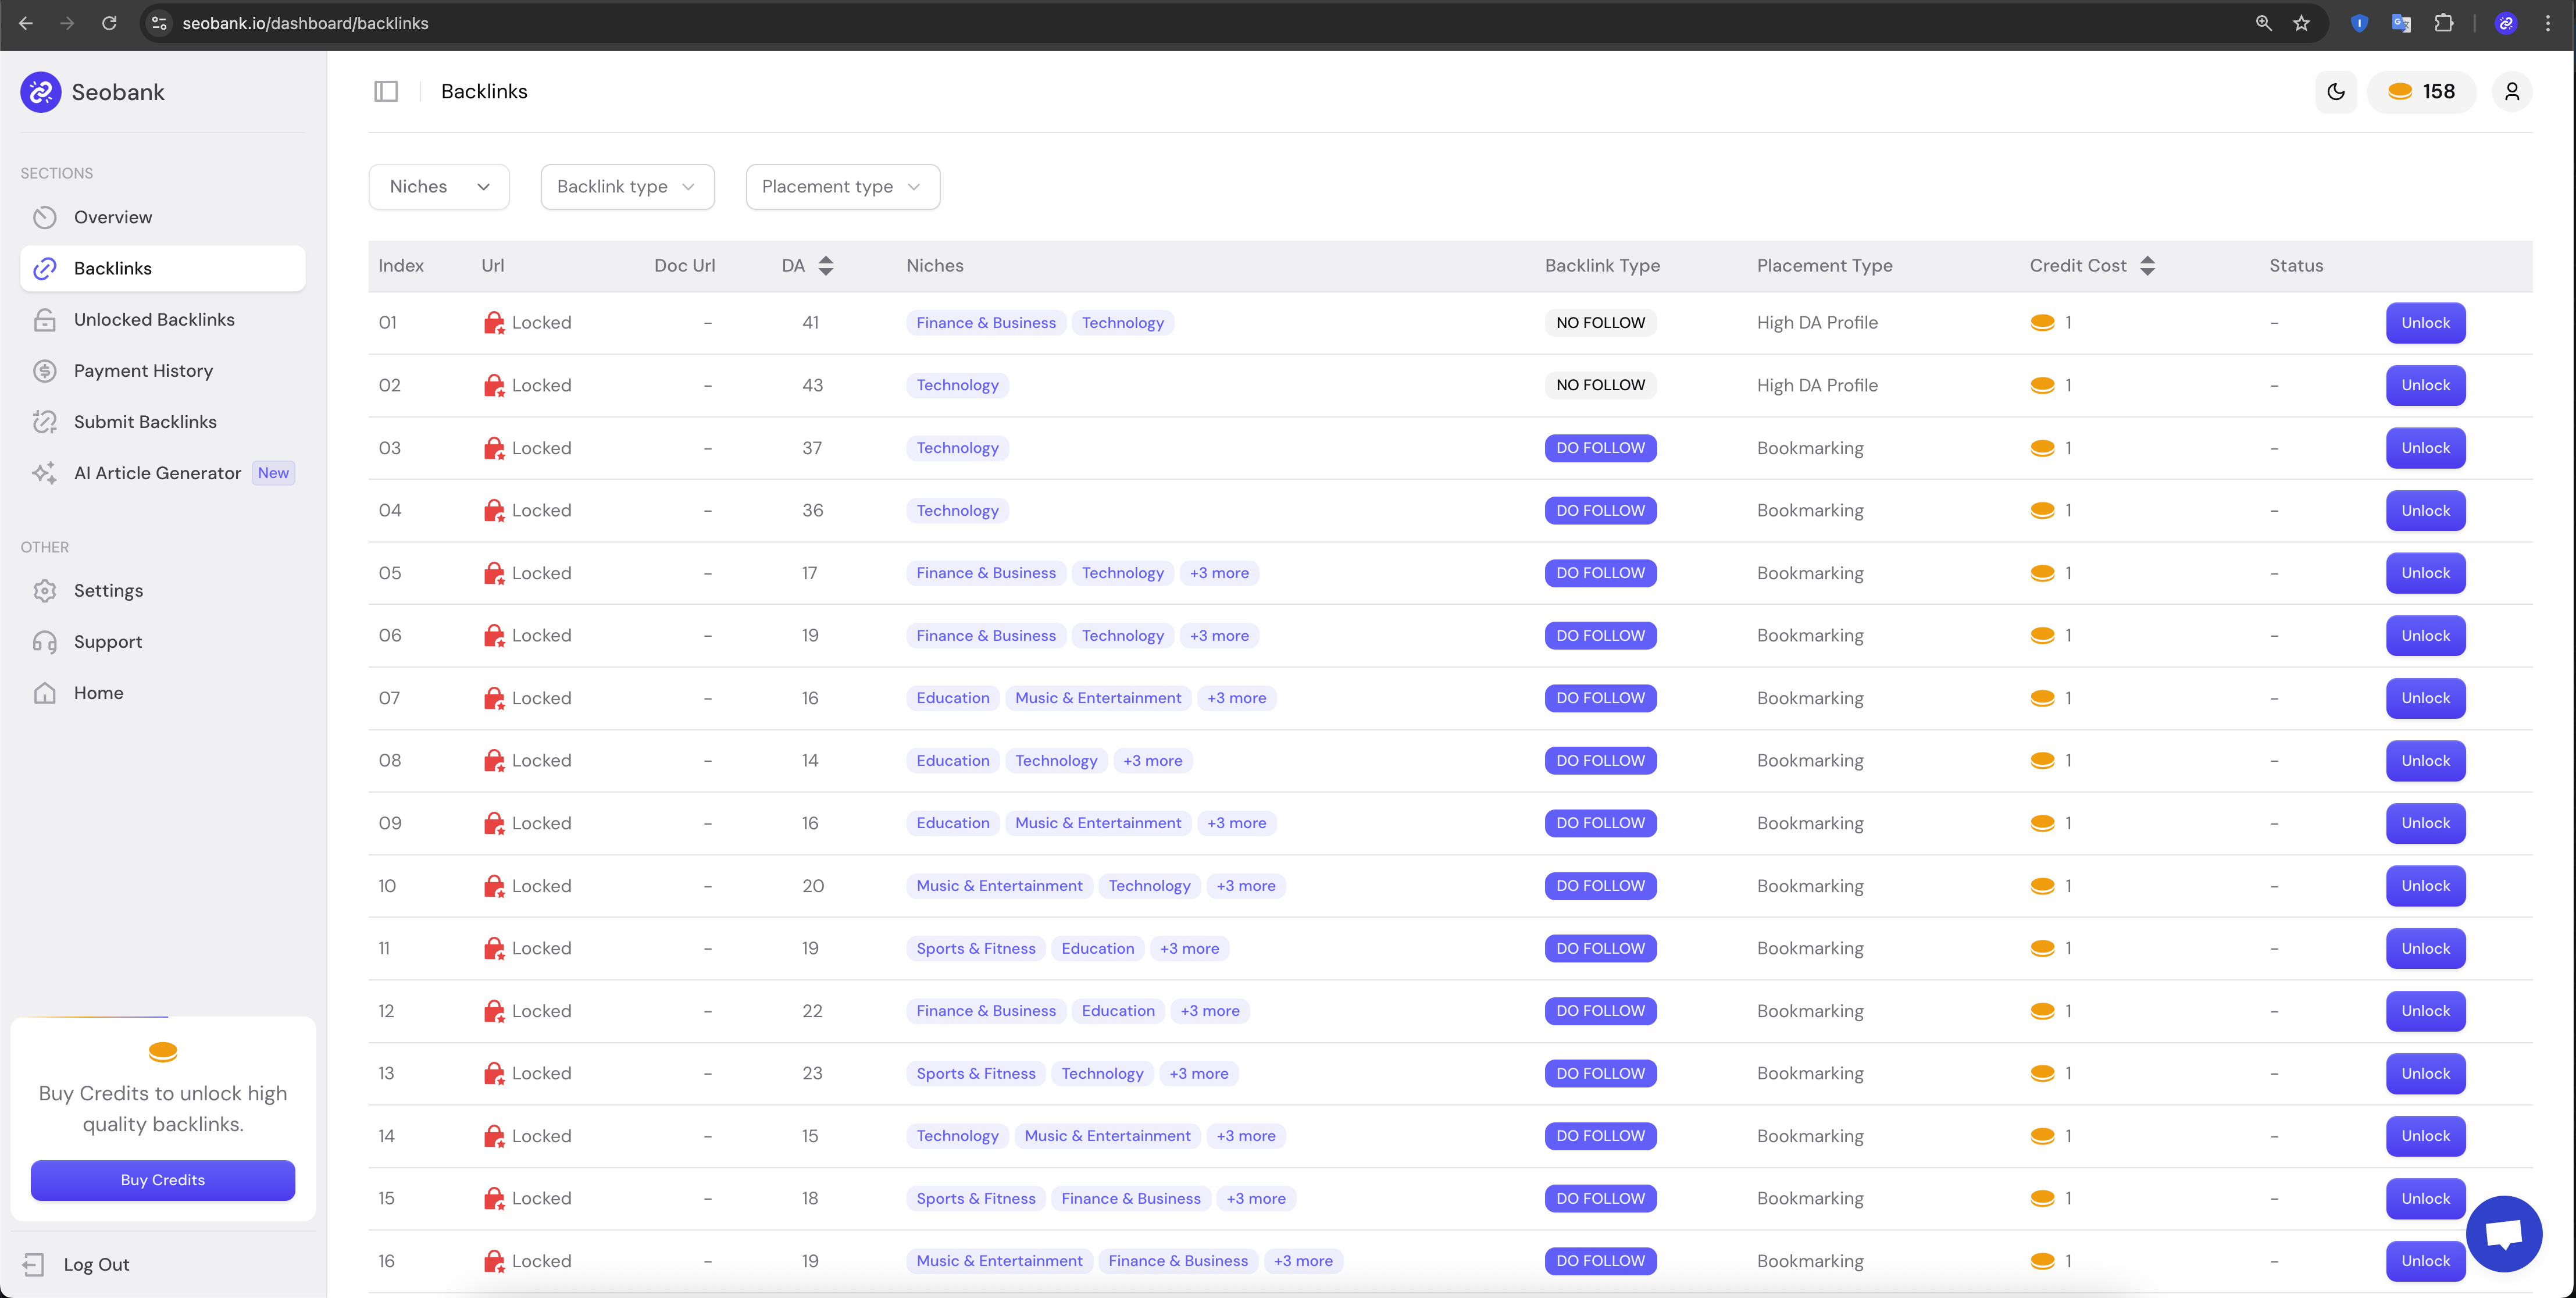Click the Seobank logo icon
The width and height of the screenshot is (2576, 1298).
41,92
